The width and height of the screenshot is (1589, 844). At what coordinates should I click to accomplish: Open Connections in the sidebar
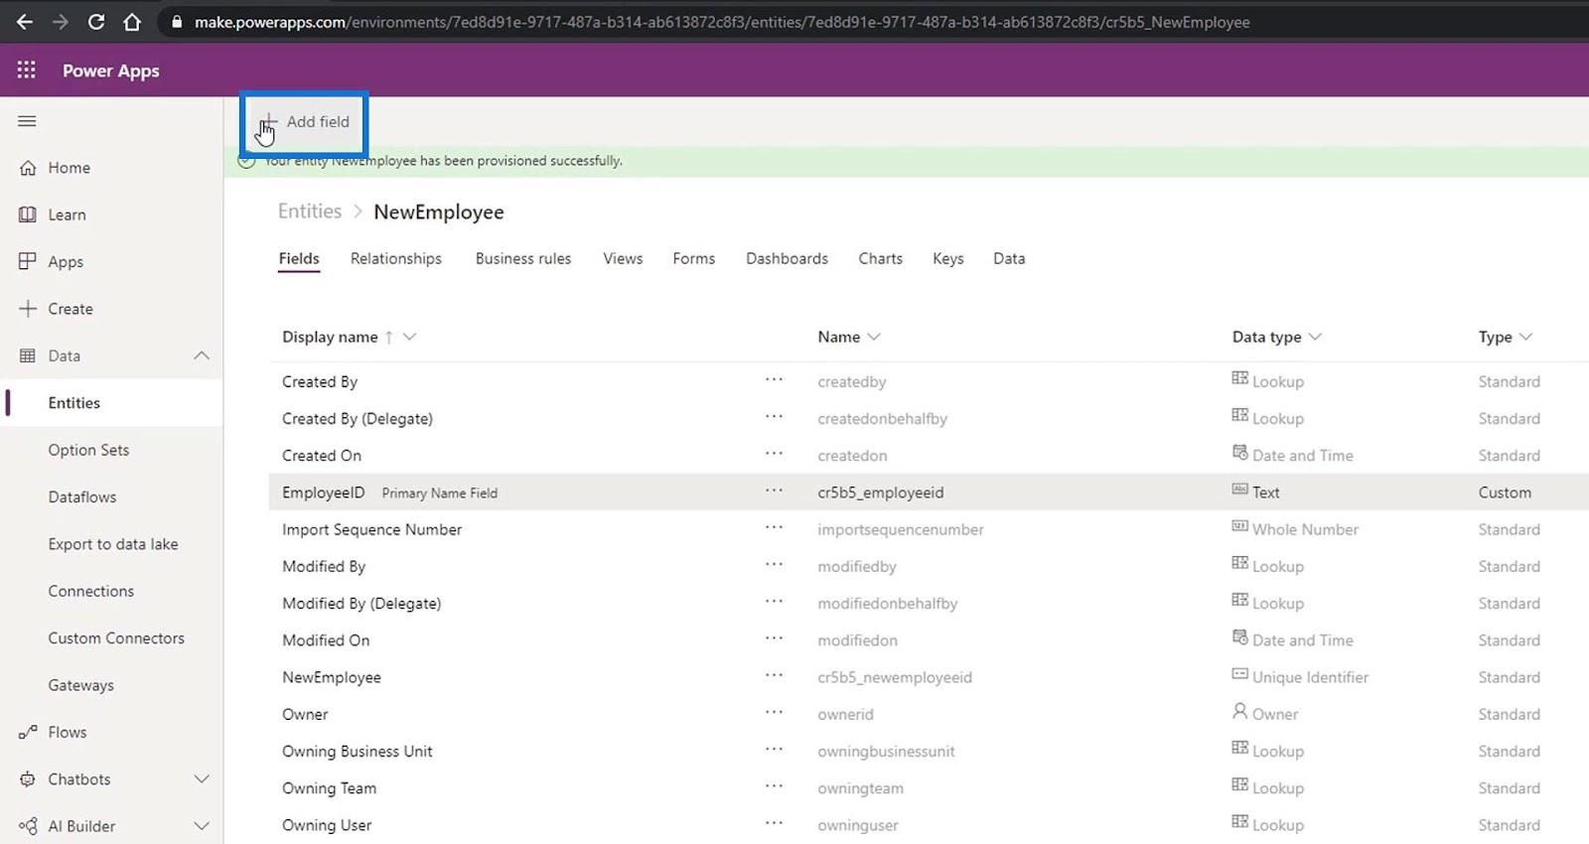tap(90, 591)
